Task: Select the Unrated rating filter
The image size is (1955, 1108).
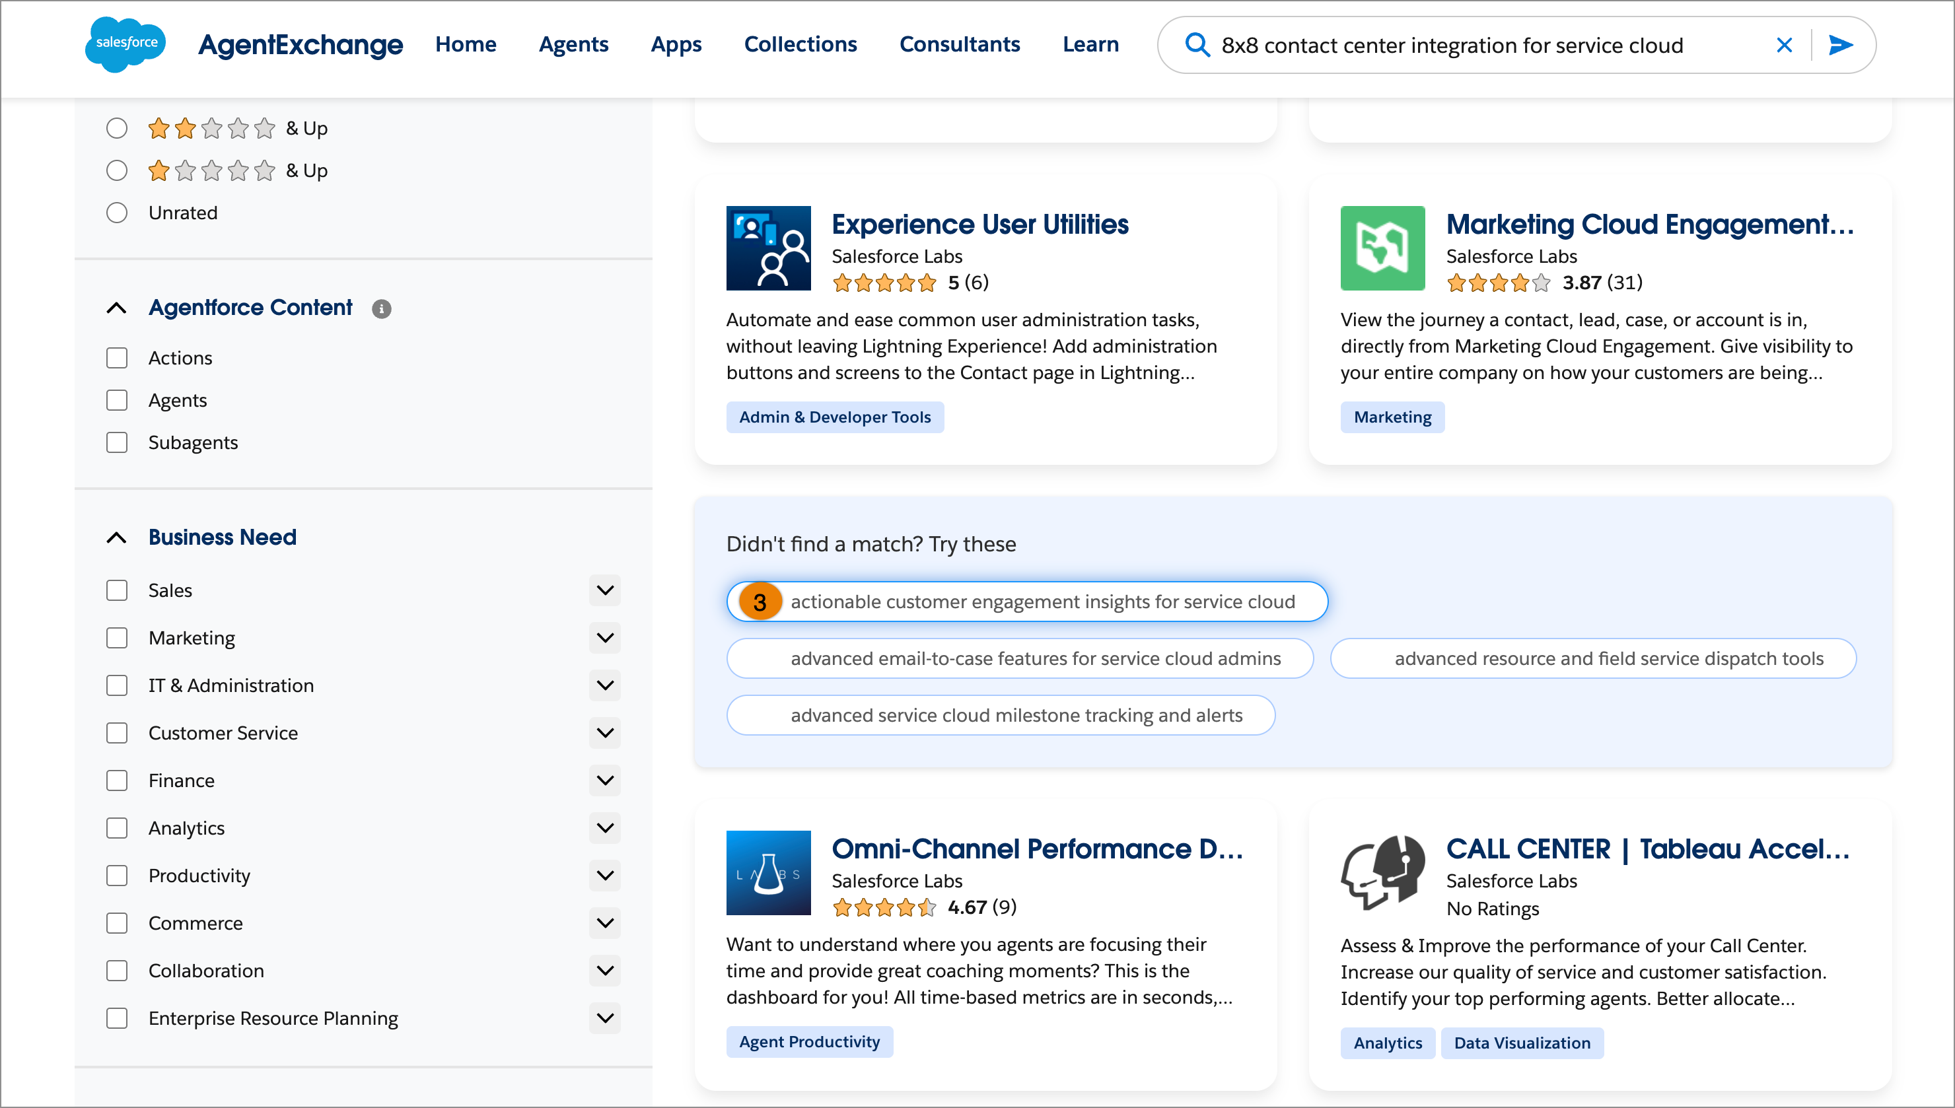Action: coord(117,213)
